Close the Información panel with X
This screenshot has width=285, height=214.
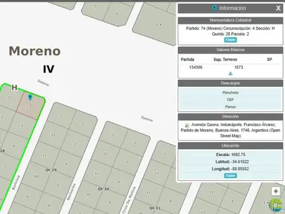[x=278, y=8]
